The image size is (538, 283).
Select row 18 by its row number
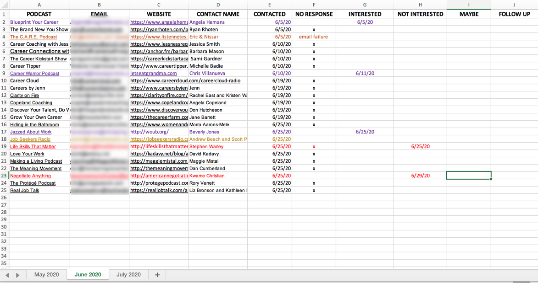[4, 139]
